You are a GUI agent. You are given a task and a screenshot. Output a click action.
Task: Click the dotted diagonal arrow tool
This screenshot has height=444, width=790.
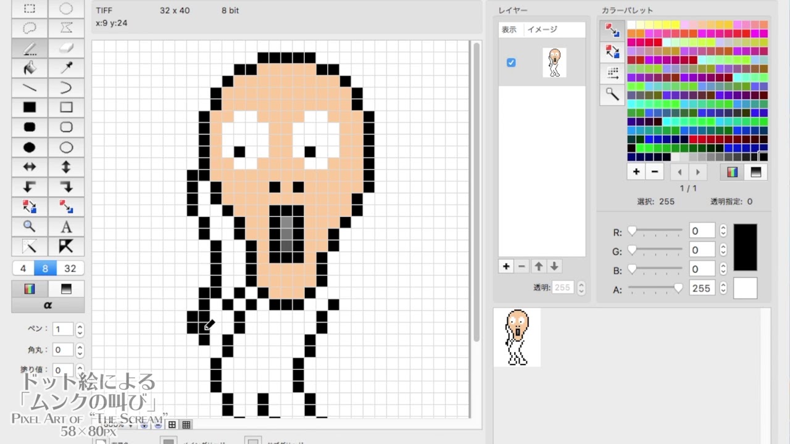(29, 246)
